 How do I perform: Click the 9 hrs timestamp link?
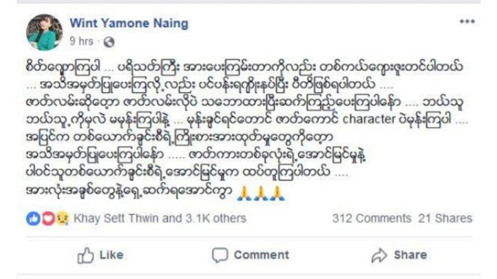82,41
